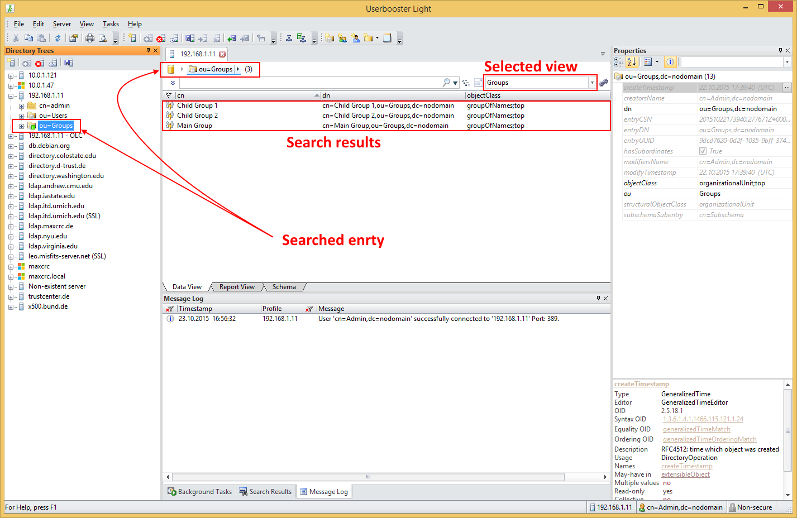Click the green Import arrow icon in the toolbar
Image resolution: width=797 pixels, height=518 pixels.
[x=232, y=38]
